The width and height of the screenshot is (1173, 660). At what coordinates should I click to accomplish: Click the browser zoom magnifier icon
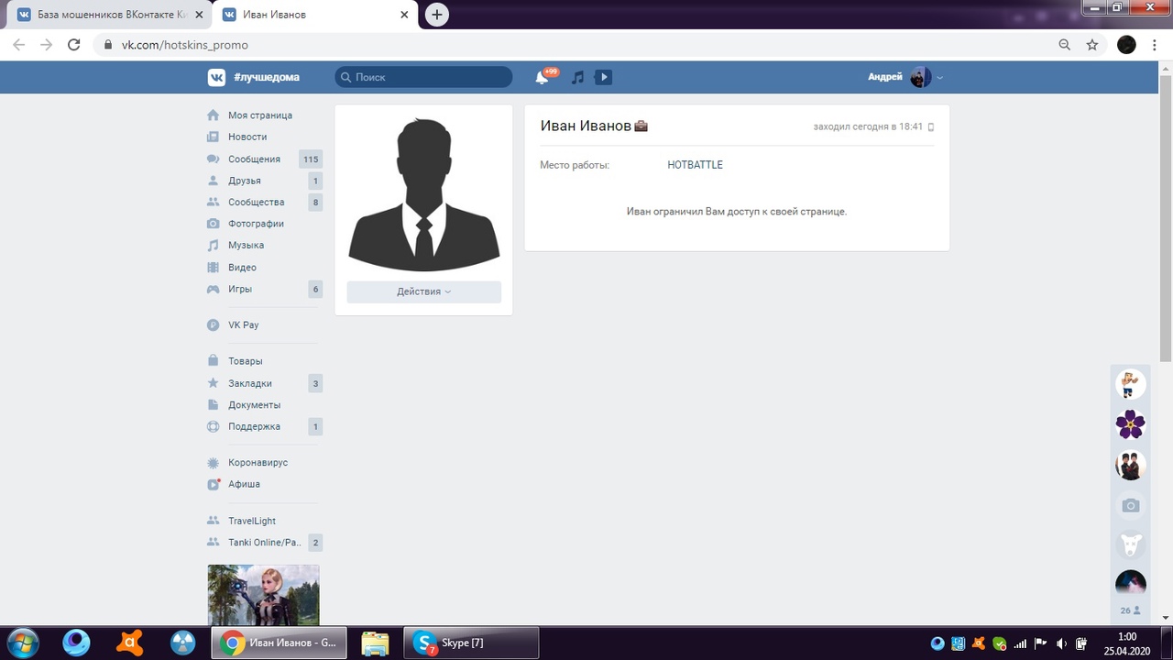[1064, 45]
